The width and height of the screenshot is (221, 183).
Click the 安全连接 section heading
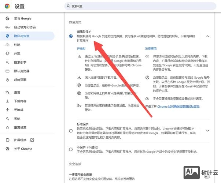coord(75,164)
